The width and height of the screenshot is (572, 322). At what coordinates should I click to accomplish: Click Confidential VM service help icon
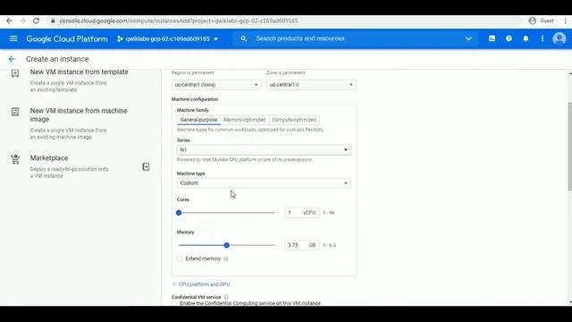(x=226, y=297)
